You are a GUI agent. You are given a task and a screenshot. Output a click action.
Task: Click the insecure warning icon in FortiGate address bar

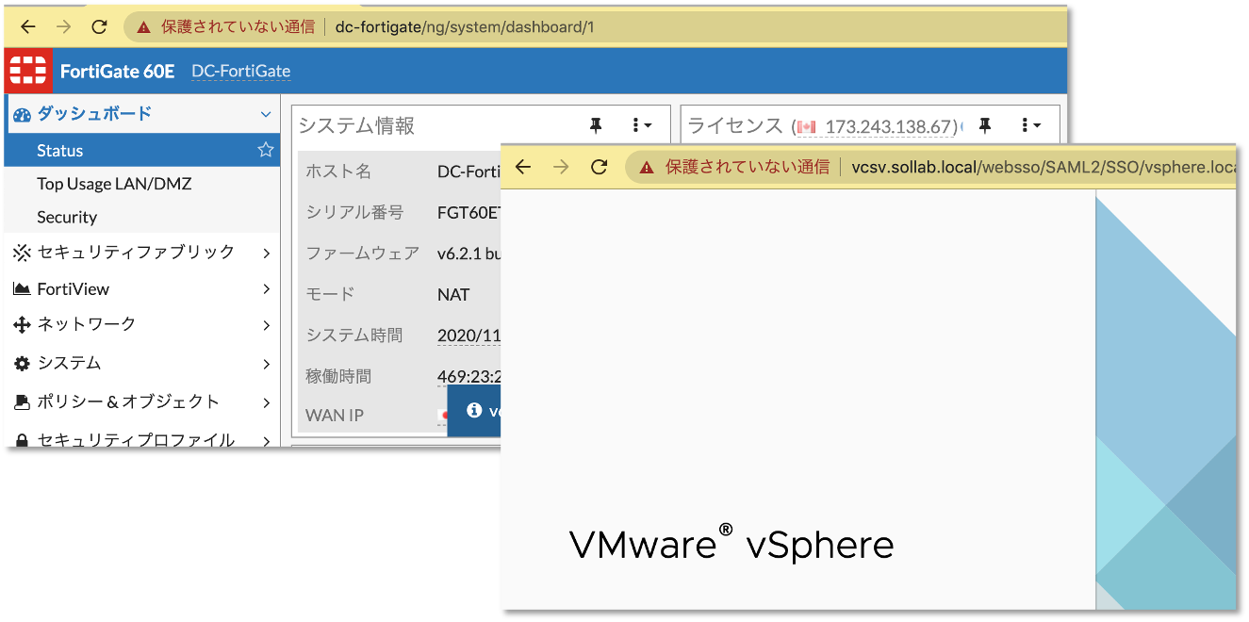143,27
